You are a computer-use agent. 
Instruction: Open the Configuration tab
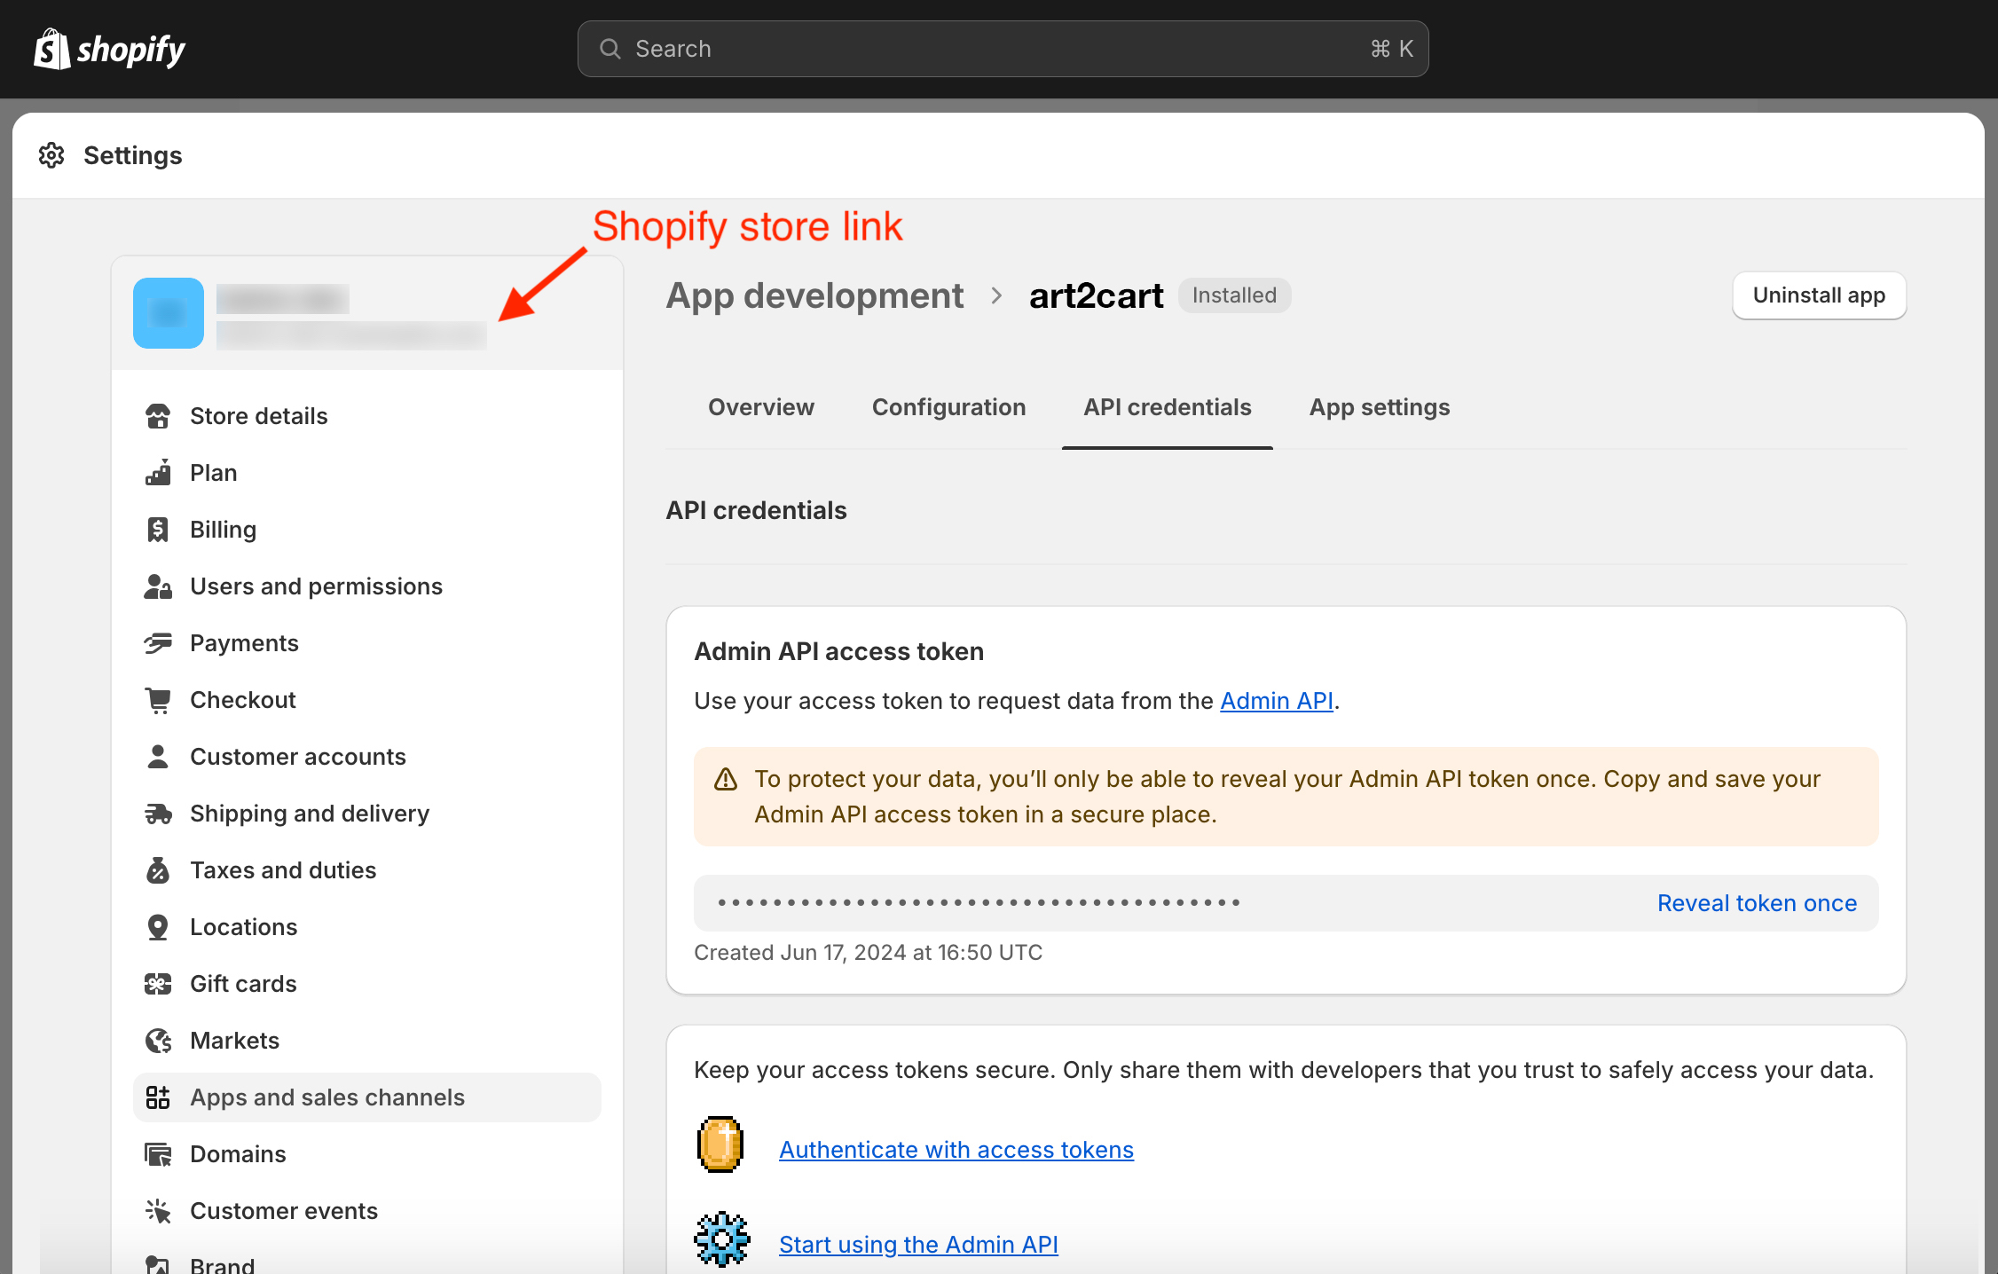pos(948,407)
